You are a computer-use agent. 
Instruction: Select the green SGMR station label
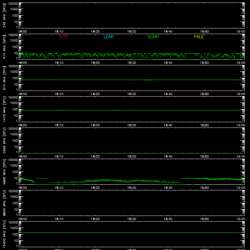pyautogui.click(x=153, y=37)
